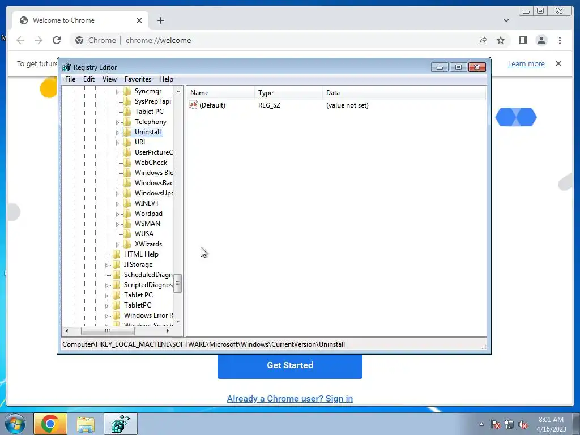580x435 pixels.
Task: Select the Tablet PC folder icon under CurrentVersion
Action: (127, 112)
